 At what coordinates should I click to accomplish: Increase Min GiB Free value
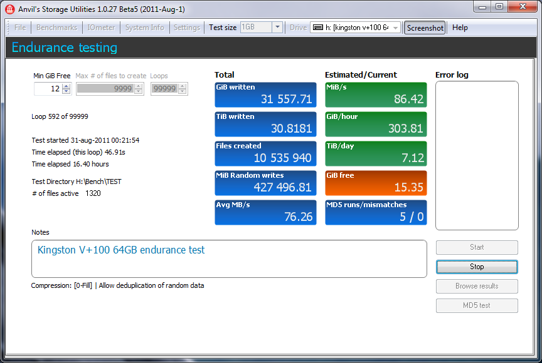66,86
